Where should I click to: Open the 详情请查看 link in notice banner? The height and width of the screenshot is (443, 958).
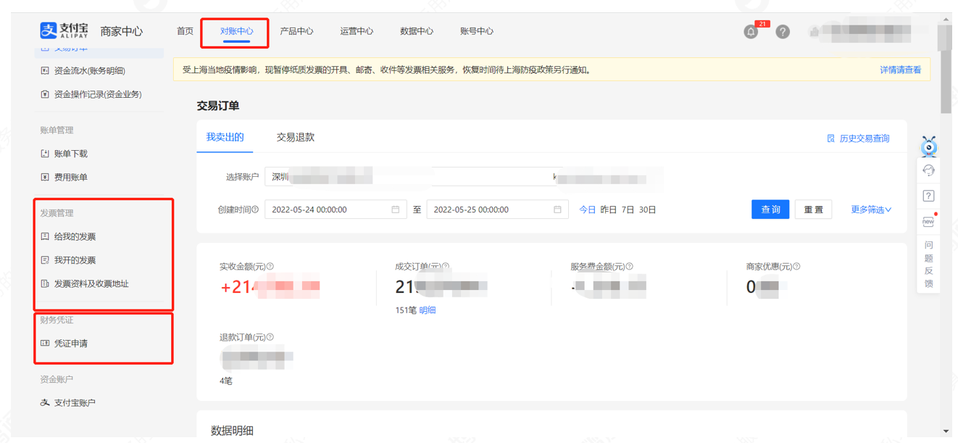pyautogui.click(x=901, y=70)
